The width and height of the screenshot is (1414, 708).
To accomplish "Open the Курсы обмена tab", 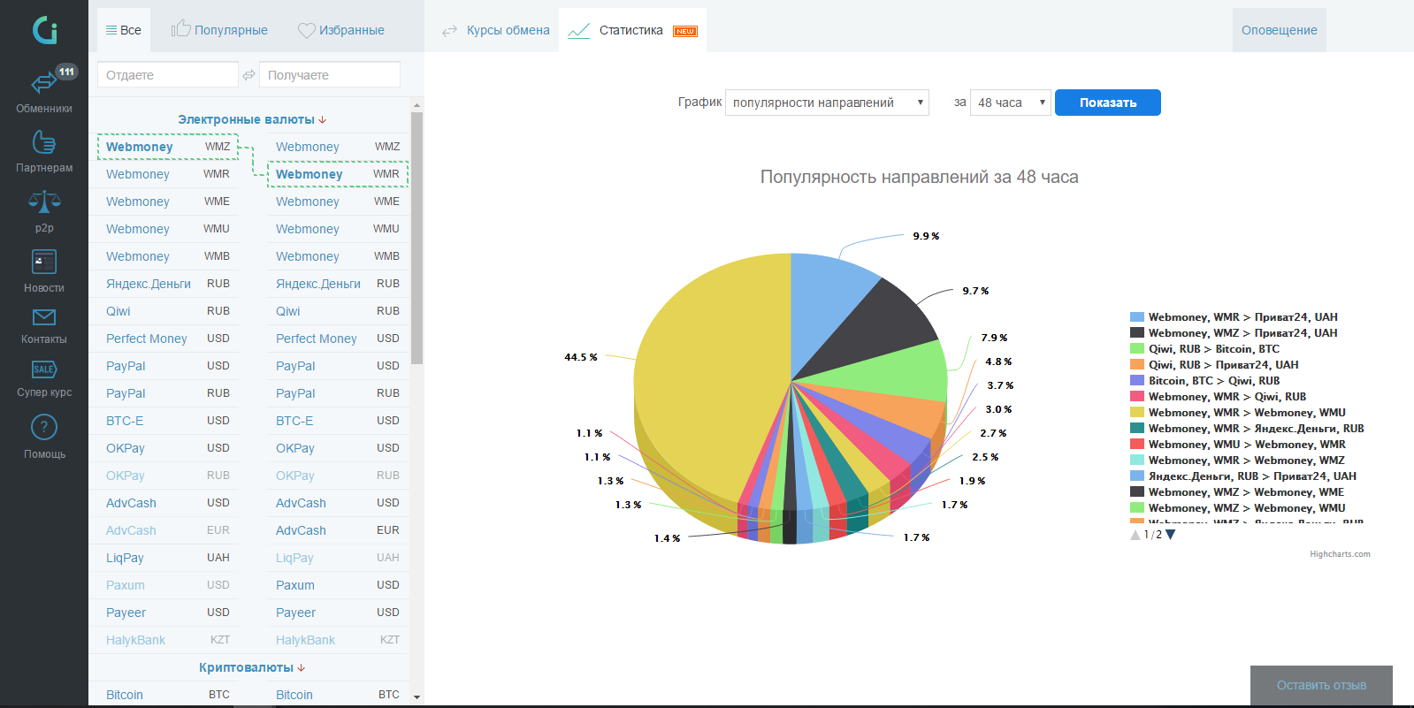I will 495,30.
